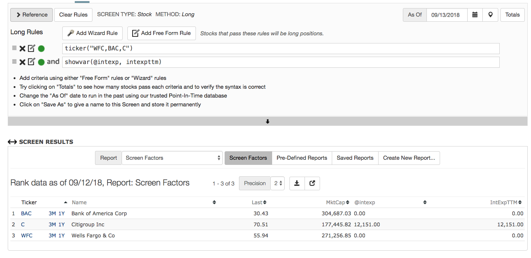Image resolution: width=531 pixels, height=258 pixels.
Task: Click the 271,256.85 MktCap value
Action: pyautogui.click(x=336, y=236)
